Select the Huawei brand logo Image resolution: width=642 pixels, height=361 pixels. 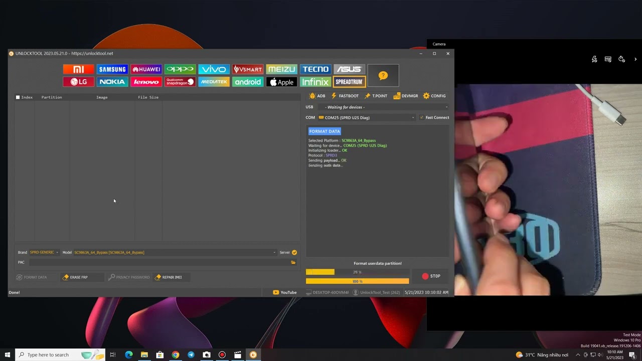pyautogui.click(x=146, y=69)
